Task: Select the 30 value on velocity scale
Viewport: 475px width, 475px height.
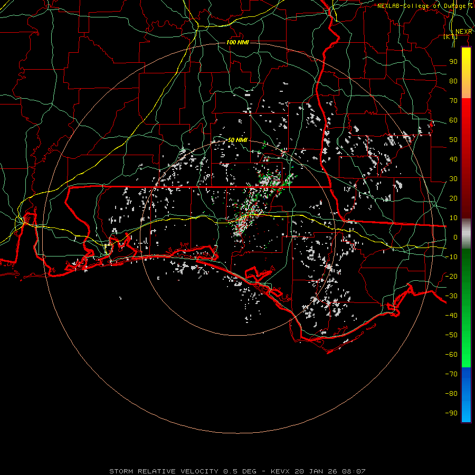Action: 453,179
